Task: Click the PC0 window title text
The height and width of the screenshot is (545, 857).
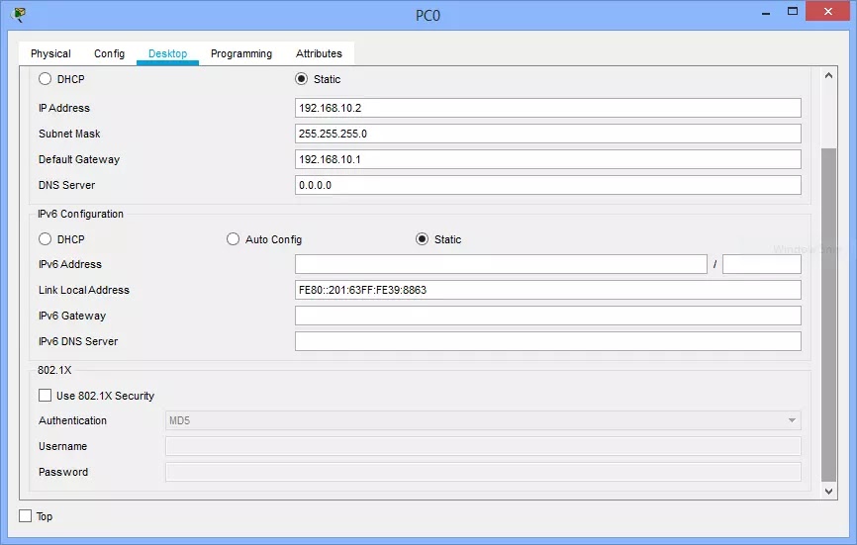Action: click(x=428, y=15)
